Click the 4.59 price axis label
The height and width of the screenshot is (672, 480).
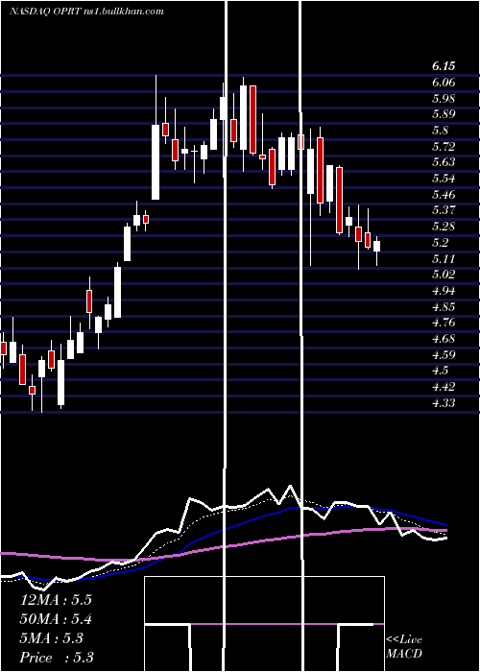pos(444,354)
